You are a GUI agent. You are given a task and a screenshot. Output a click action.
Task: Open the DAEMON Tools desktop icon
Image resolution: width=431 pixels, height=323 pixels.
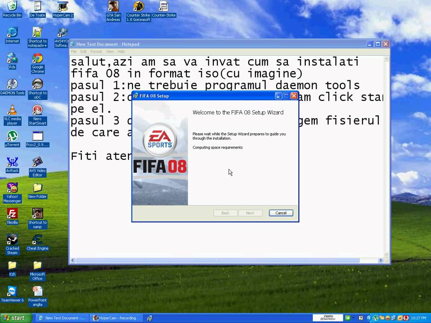point(12,87)
